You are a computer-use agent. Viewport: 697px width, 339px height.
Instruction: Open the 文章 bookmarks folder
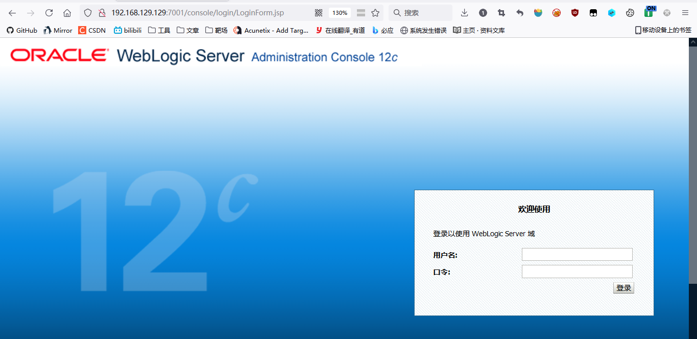pos(187,30)
